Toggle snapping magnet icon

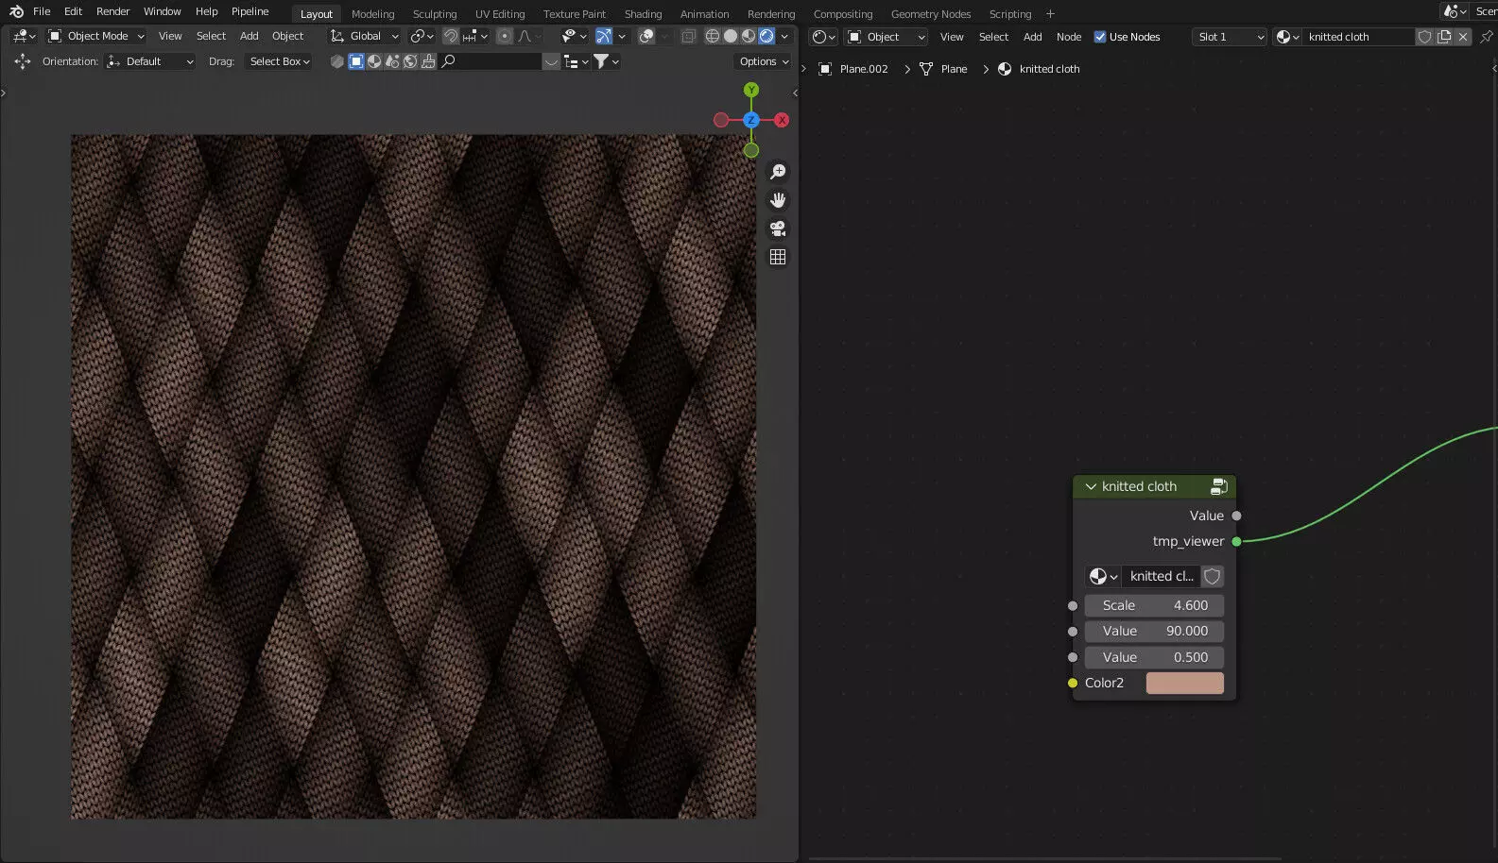451,36
